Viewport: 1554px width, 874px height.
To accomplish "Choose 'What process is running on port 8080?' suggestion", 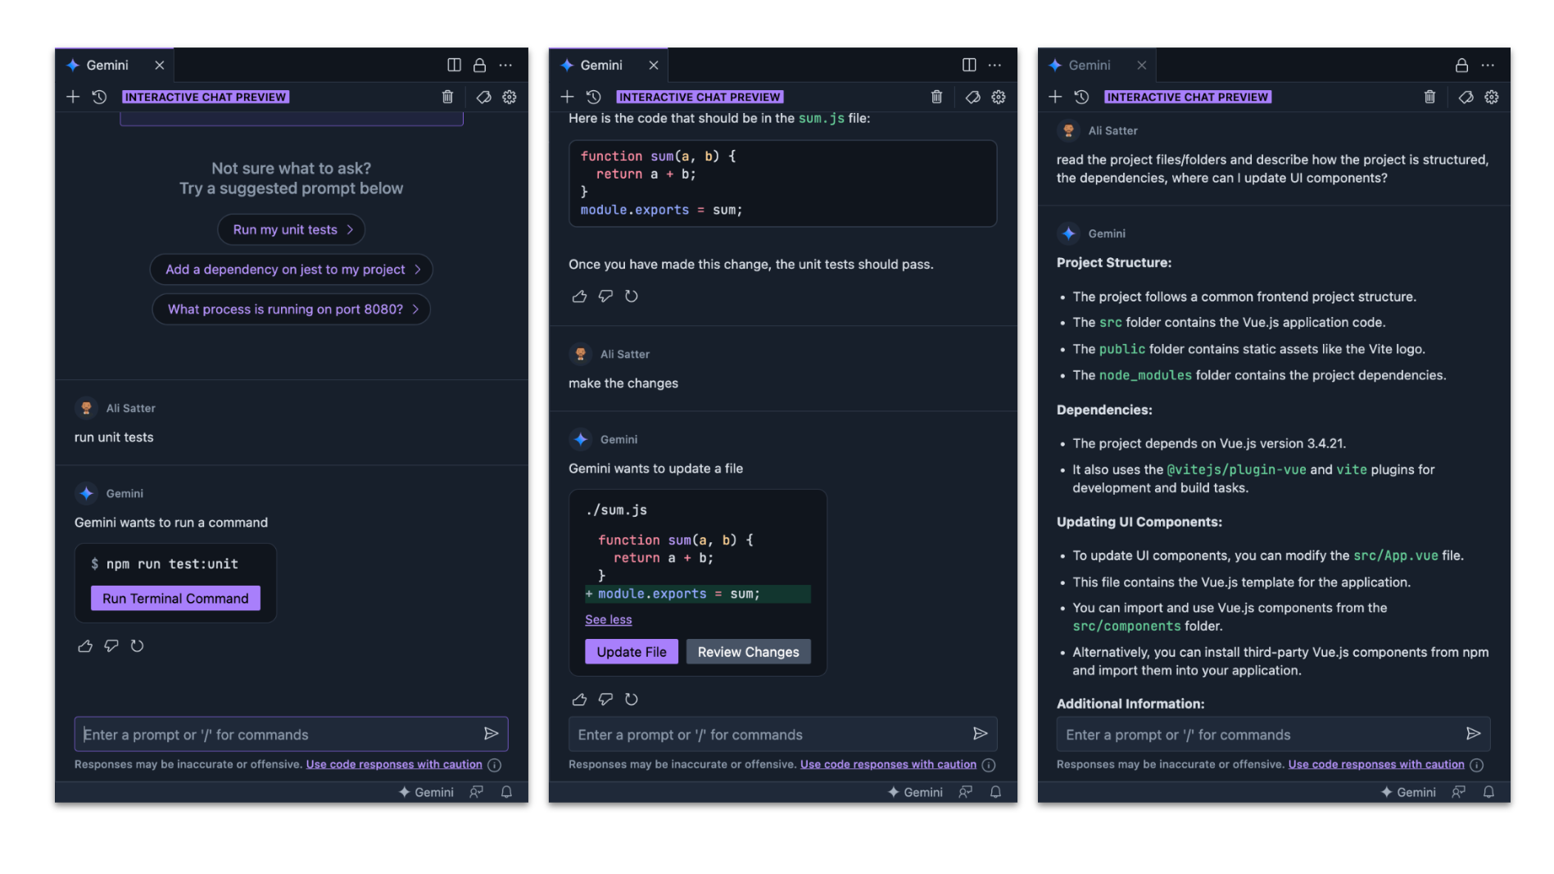I will coord(292,309).
